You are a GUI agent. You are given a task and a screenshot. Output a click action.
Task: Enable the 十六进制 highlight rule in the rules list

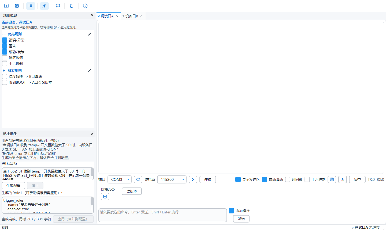(x=5, y=64)
